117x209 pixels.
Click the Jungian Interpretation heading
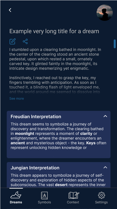click(x=35, y=168)
